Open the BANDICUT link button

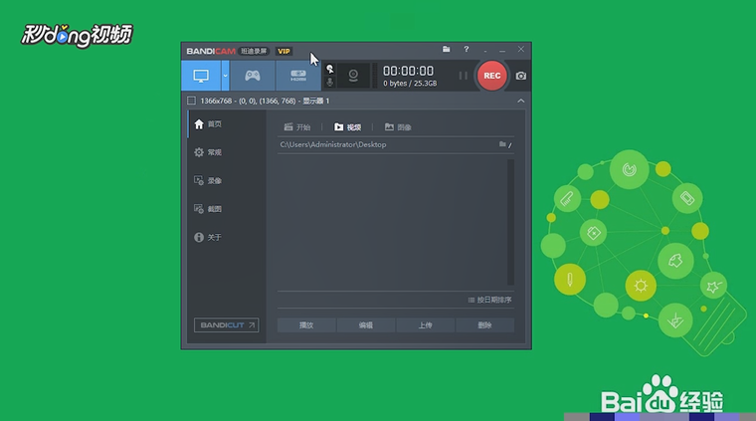pyautogui.click(x=226, y=325)
